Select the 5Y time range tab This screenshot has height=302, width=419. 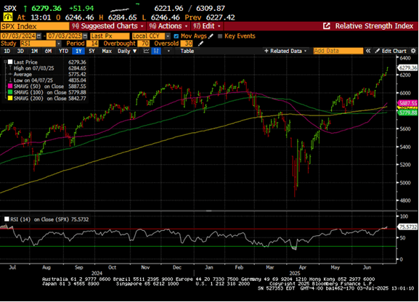(x=91, y=51)
